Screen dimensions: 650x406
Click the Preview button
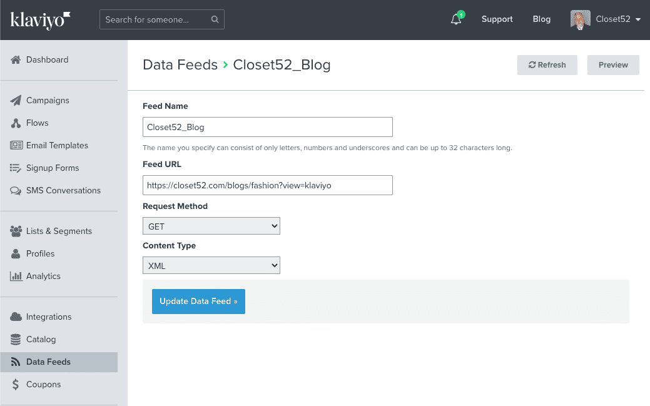pos(613,65)
